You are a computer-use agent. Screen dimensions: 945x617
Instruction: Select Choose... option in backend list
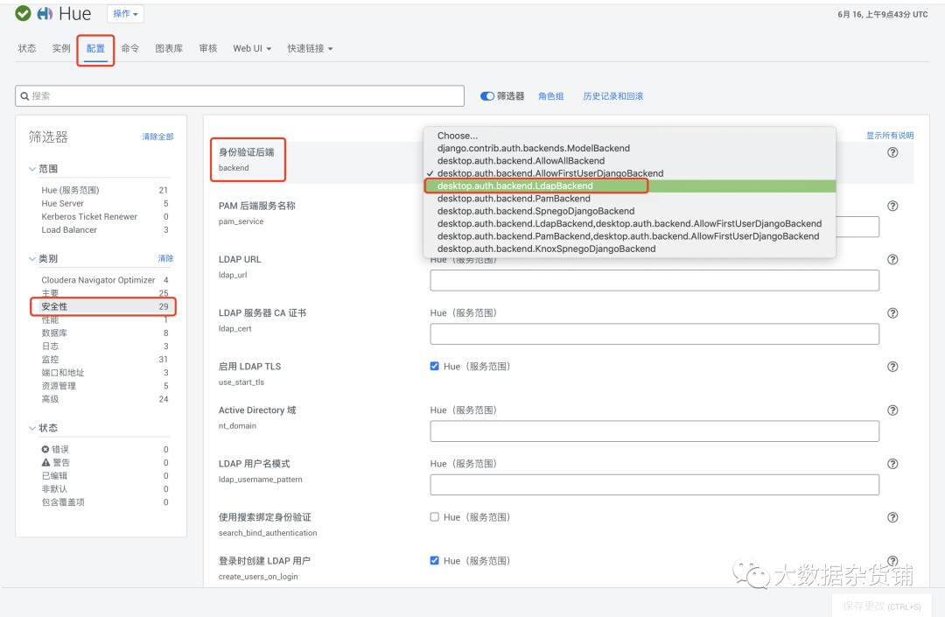click(629, 136)
